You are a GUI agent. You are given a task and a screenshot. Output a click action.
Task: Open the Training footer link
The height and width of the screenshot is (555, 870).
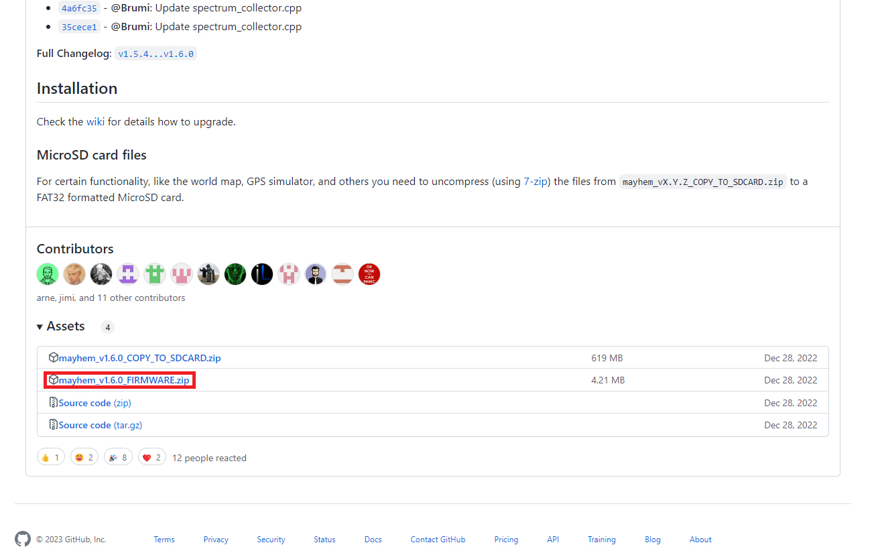coord(602,540)
